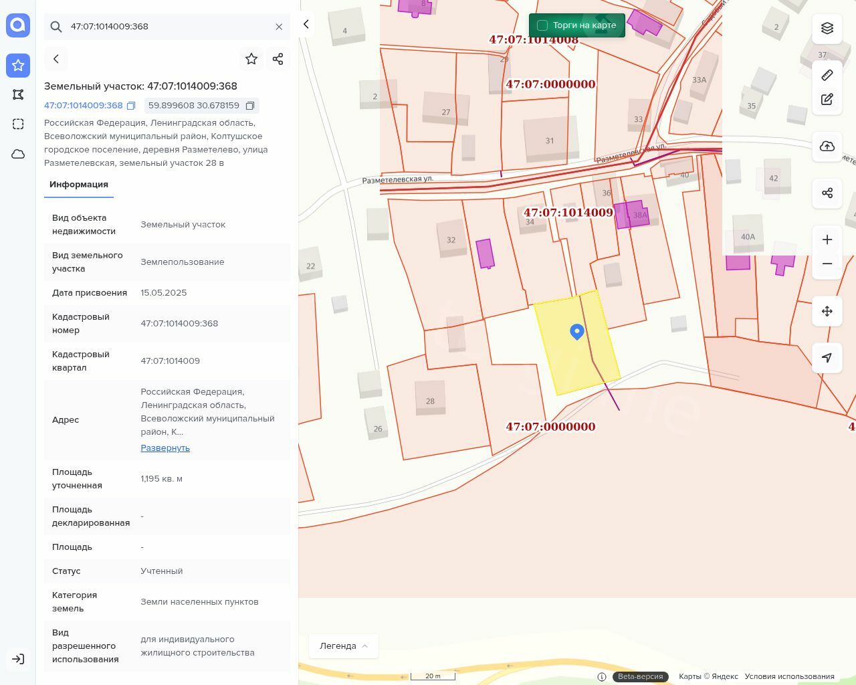Select the ruler measurement tool
The image size is (856, 685).
[827, 75]
